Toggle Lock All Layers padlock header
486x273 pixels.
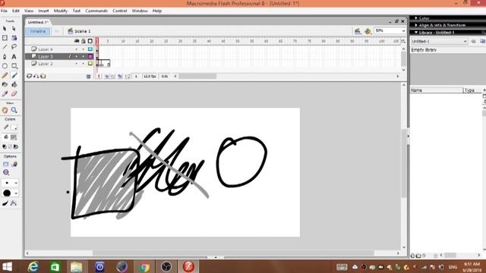(x=84, y=41)
